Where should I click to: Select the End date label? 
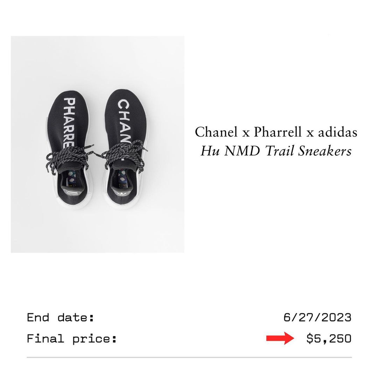click(60, 317)
